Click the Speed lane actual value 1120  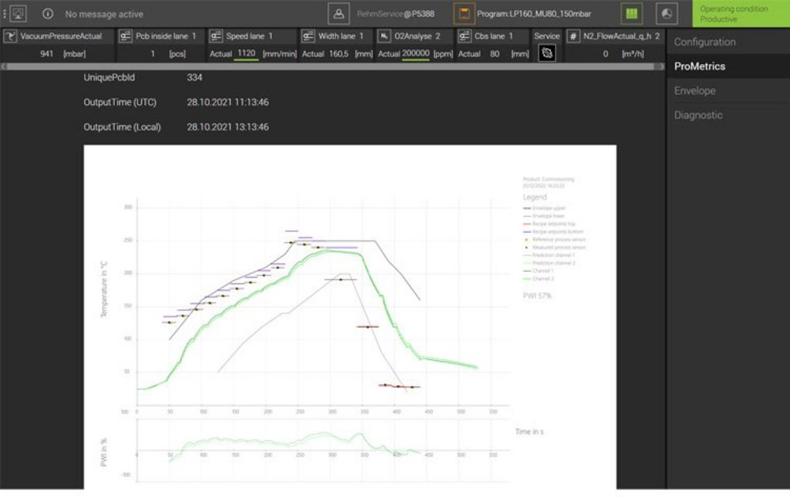click(247, 53)
